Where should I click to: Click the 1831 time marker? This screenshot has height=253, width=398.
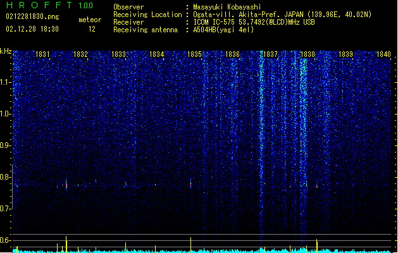(x=42, y=54)
